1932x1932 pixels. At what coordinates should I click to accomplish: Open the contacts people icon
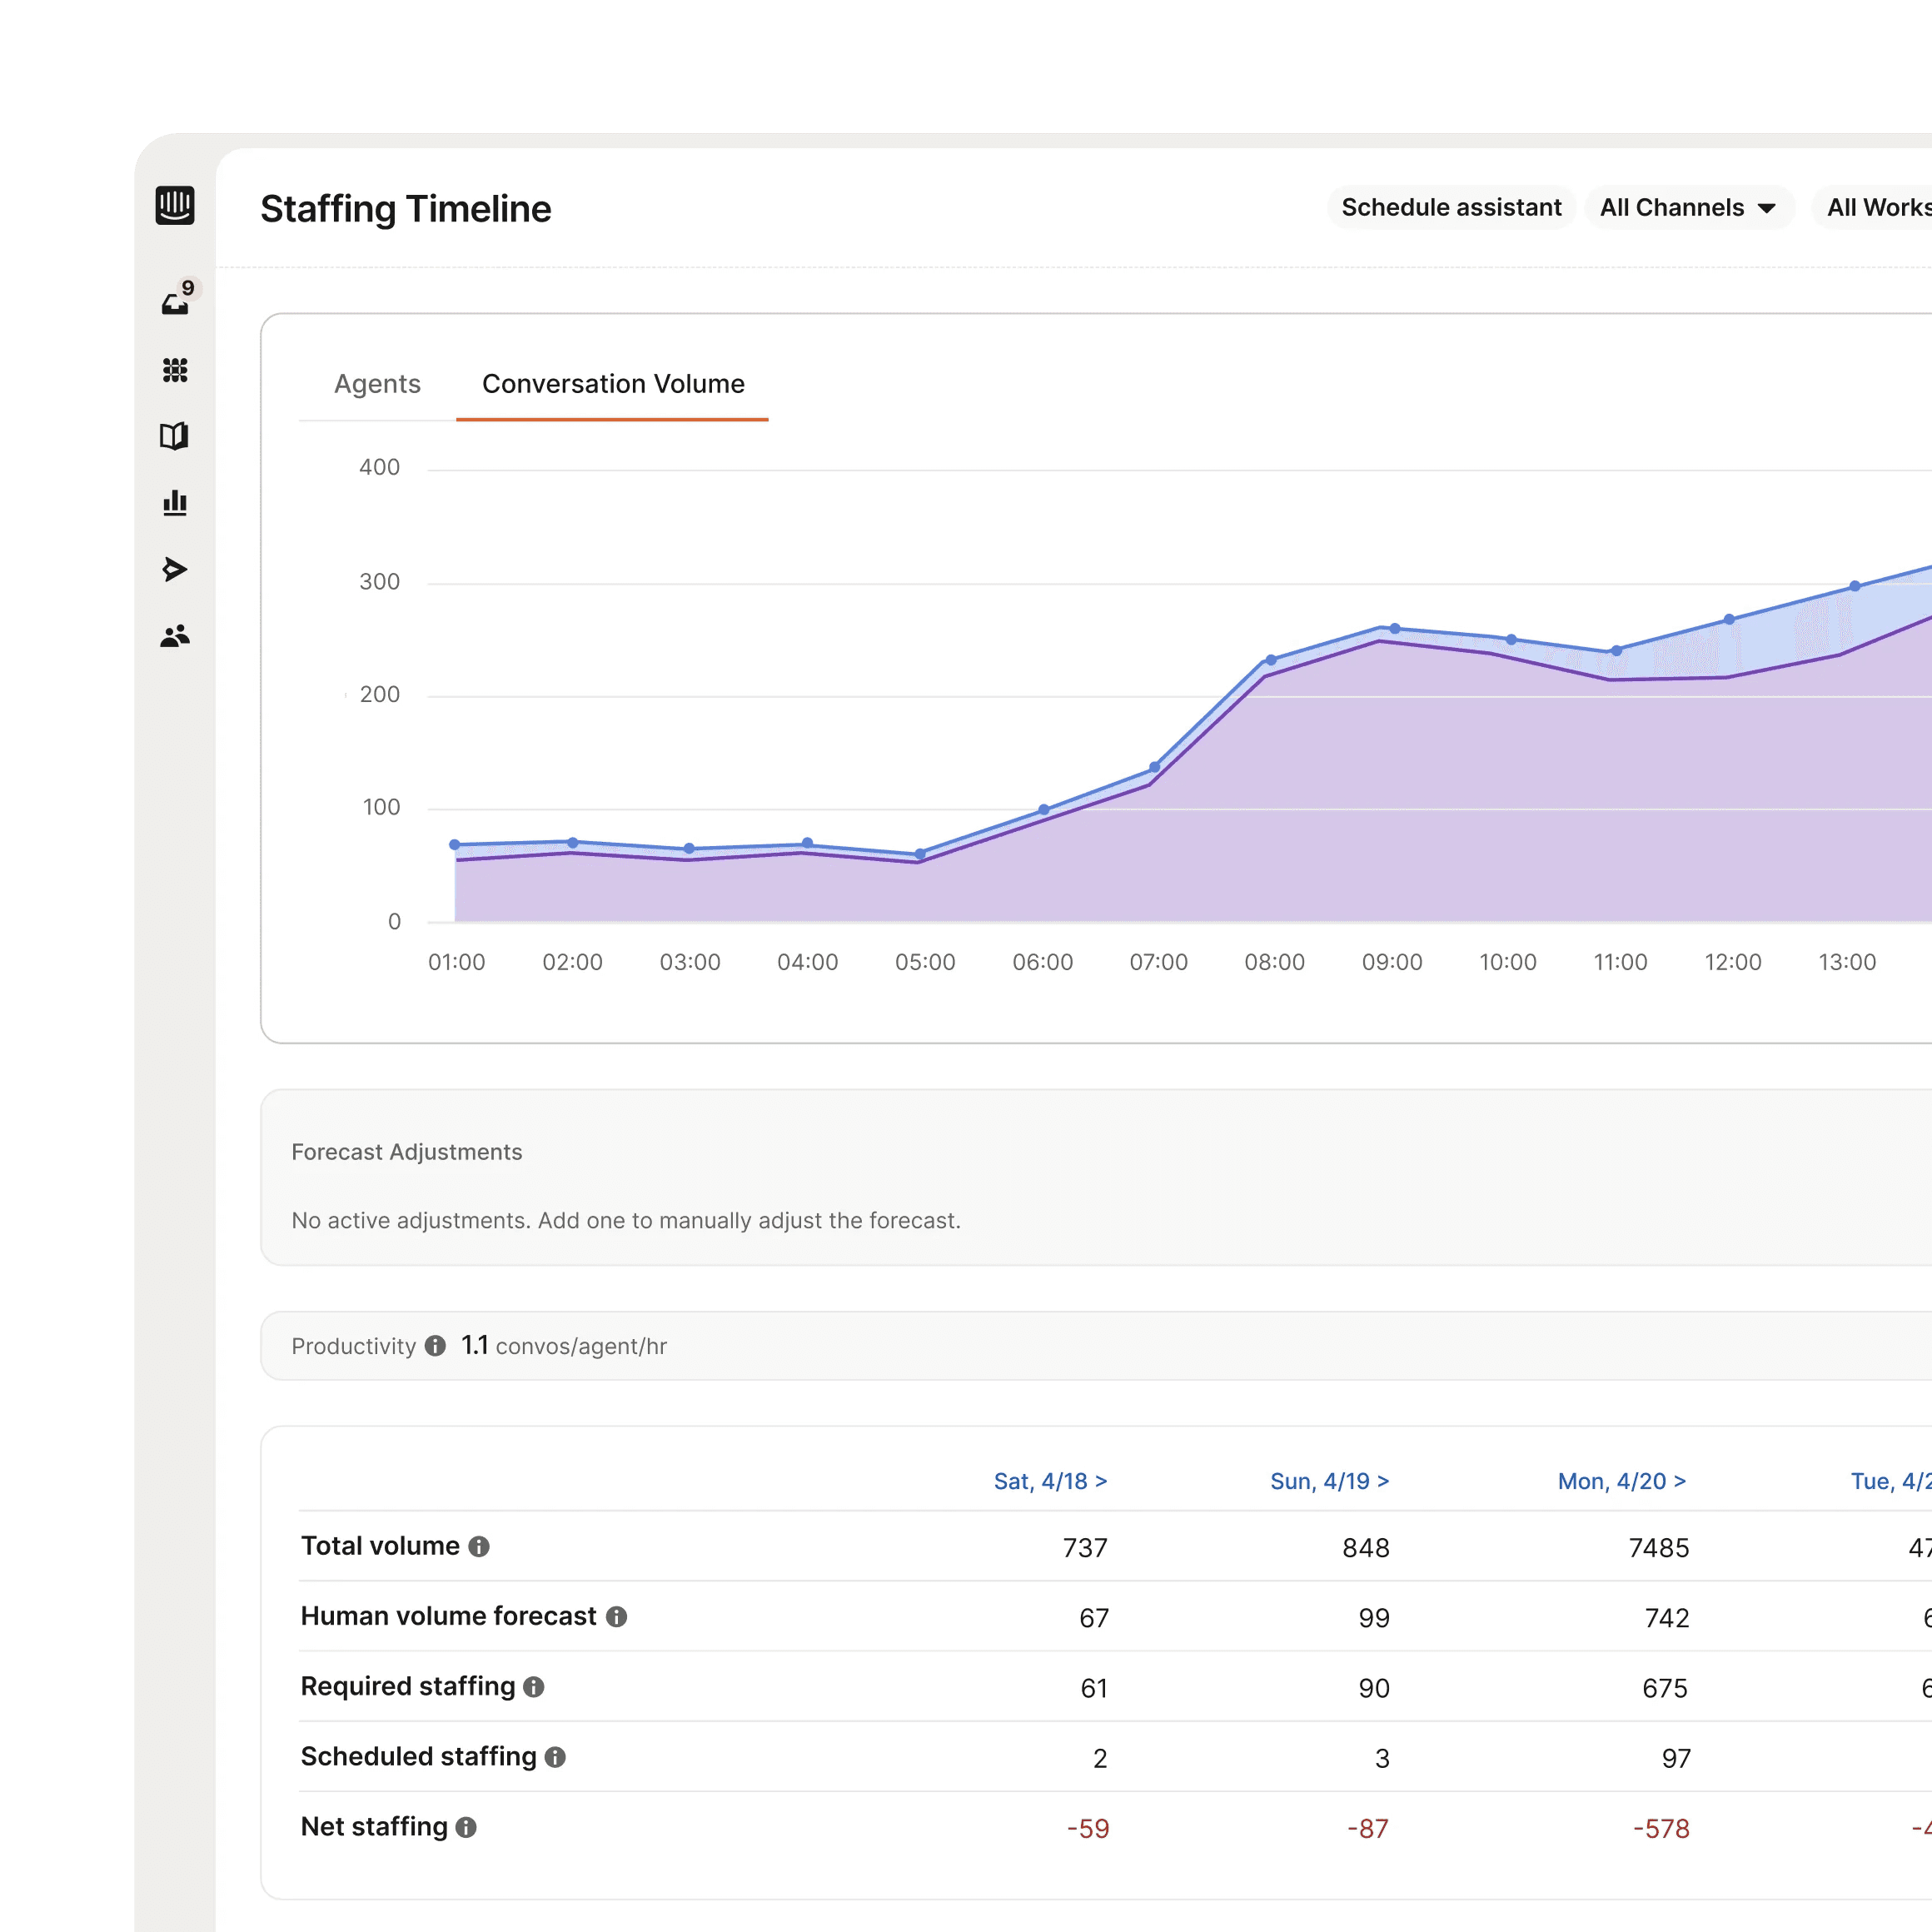175,636
